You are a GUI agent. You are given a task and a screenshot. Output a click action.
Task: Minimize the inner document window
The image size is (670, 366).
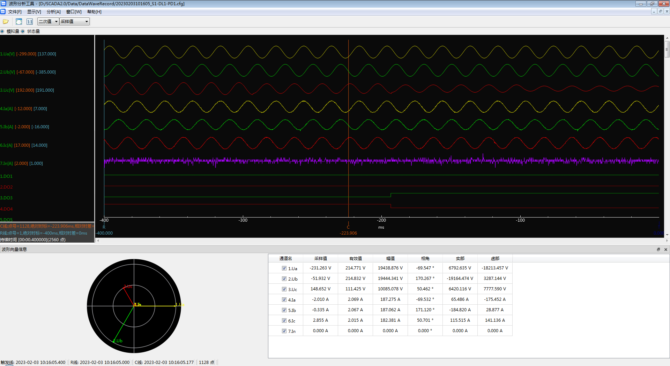click(654, 12)
